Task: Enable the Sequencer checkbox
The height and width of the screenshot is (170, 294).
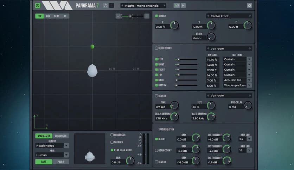Action: click(x=112, y=135)
